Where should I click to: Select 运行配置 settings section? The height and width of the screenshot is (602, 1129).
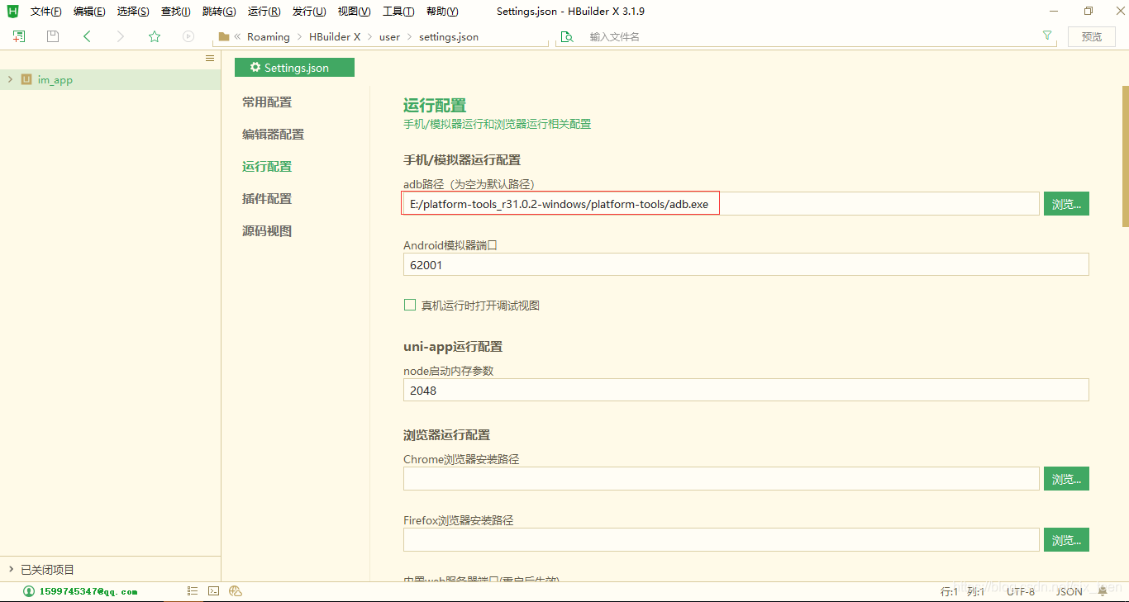[267, 167]
